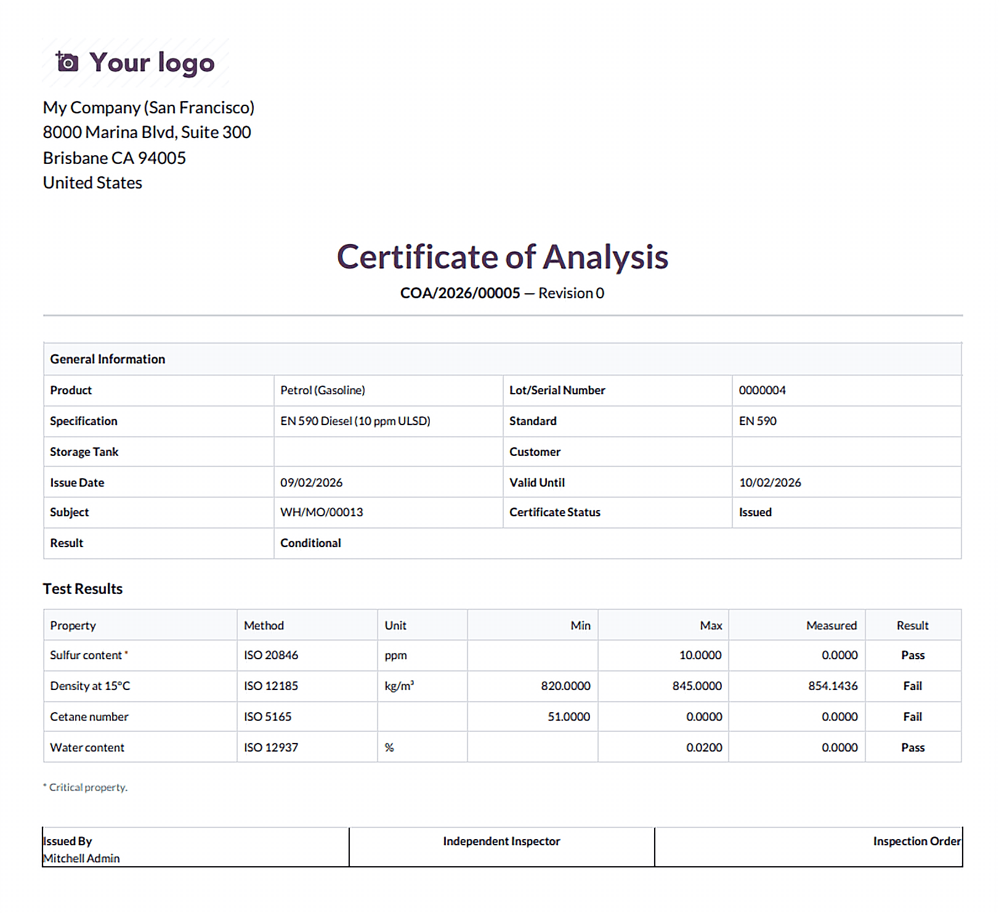The image size is (999, 913).
Task: Click the 'Critical property' footnote
Action: coord(86,787)
